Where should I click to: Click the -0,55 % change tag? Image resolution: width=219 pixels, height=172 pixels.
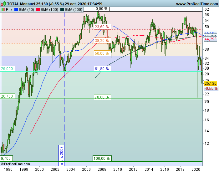click(x=211, y=89)
